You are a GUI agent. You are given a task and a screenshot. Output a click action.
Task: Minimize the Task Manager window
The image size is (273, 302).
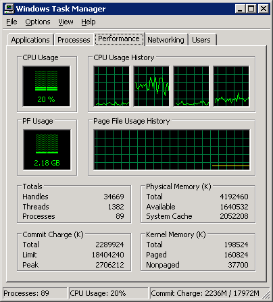tap(240, 9)
